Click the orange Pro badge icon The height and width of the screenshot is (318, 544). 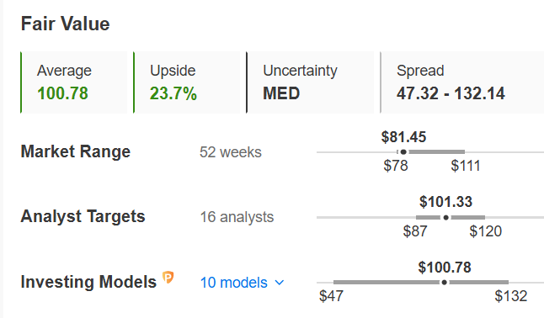pyautogui.click(x=168, y=278)
